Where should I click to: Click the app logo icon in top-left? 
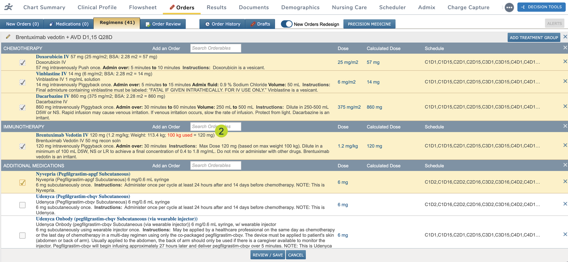[x=9, y=7]
